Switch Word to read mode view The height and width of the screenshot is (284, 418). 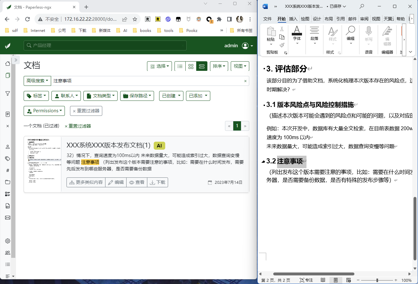click(323, 280)
